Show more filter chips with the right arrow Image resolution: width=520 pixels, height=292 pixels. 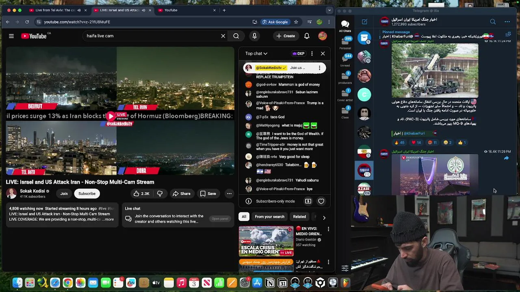tap(324, 217)
